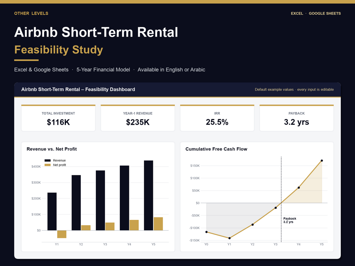Screen dimensions: 355x266
Task: Click 'Excel & Google Sheets' tagline text
Action: pos(41,70)
